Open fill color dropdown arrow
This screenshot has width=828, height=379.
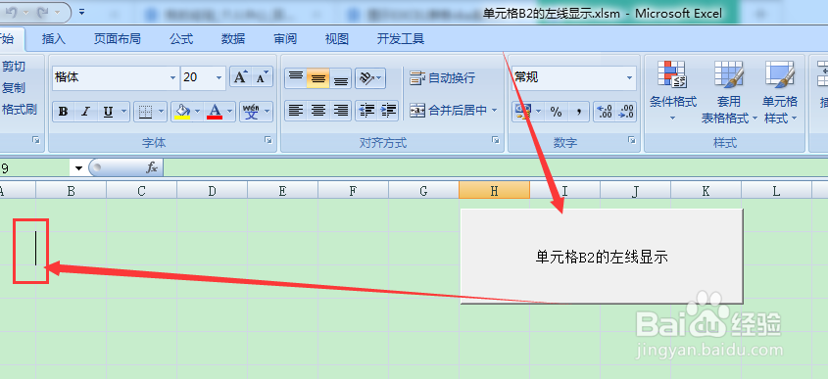pos(198,112)
